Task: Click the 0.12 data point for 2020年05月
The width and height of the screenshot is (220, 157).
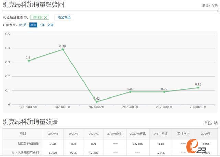Action: pyautogui.click(x=198, y=88)
